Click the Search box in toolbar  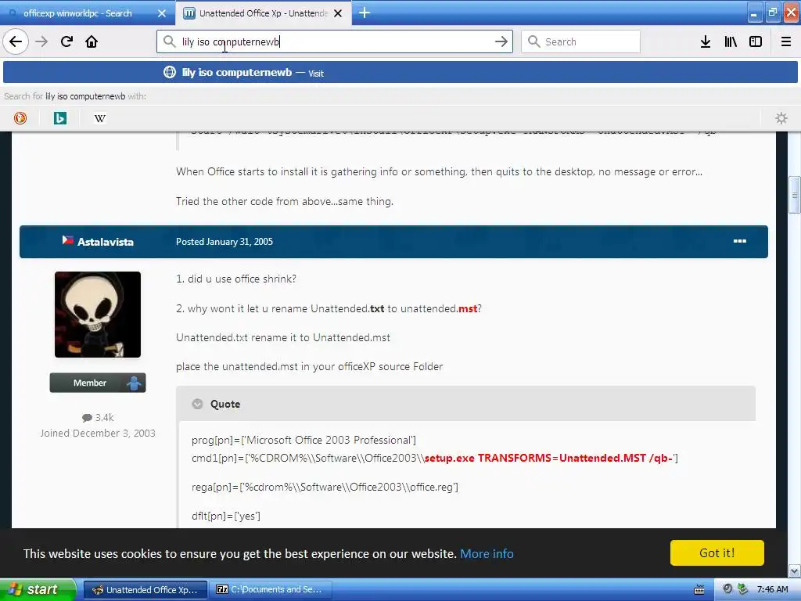coord(581,42)
